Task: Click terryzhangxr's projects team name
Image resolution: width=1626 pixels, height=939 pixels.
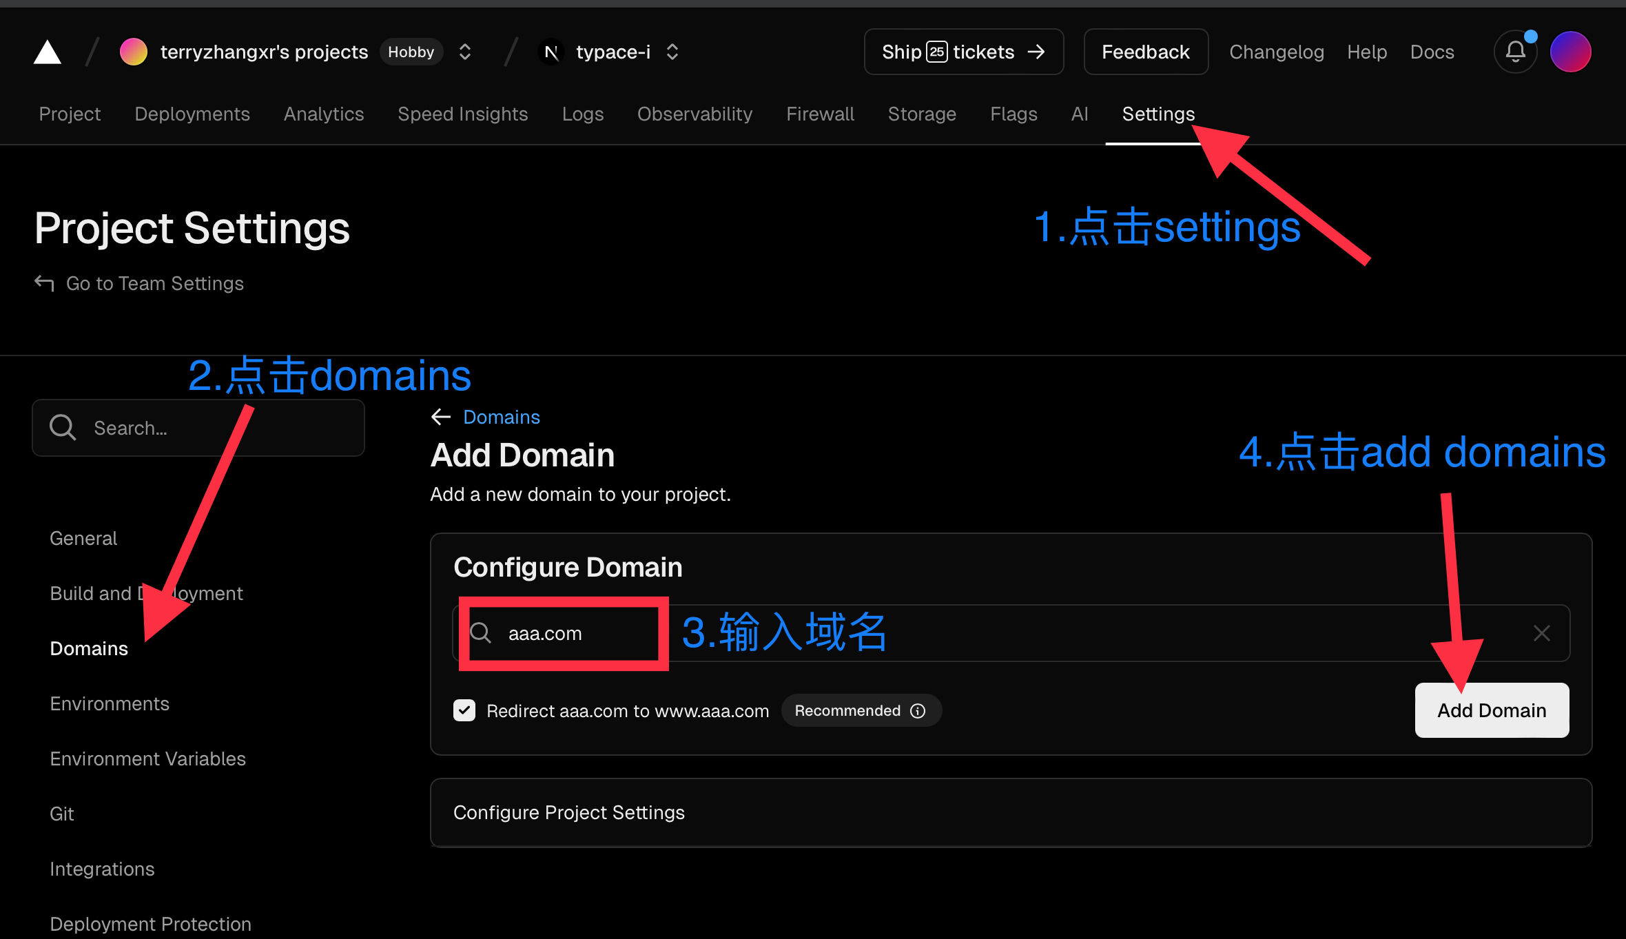Action: [x=265, y=52]
